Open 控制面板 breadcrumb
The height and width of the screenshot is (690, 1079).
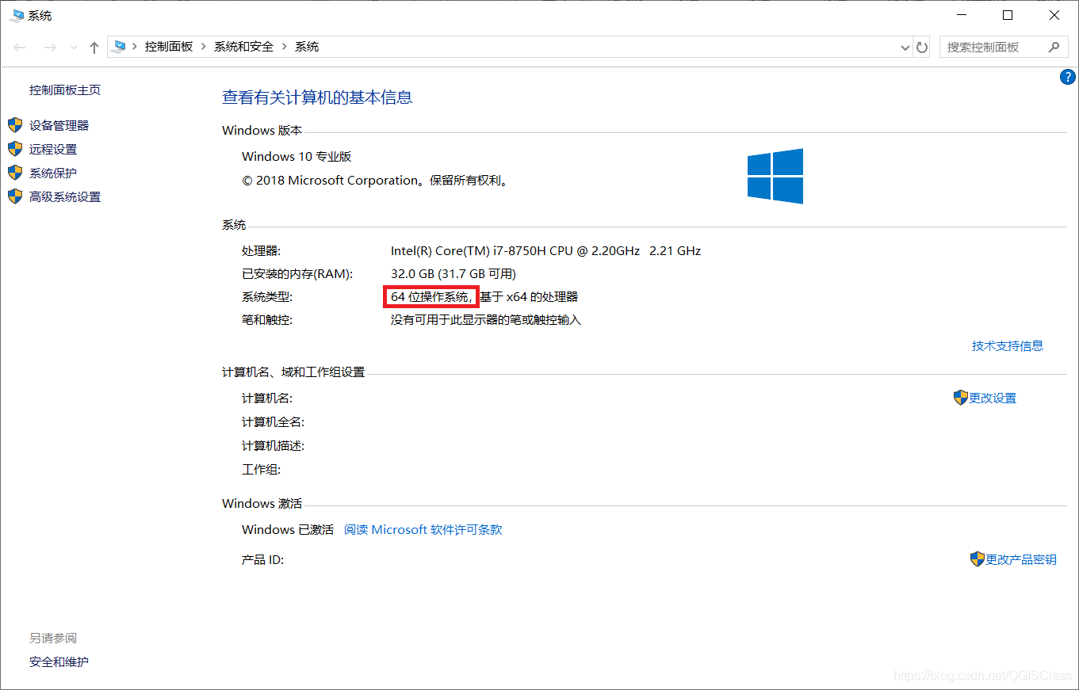(x=168, y=47)
